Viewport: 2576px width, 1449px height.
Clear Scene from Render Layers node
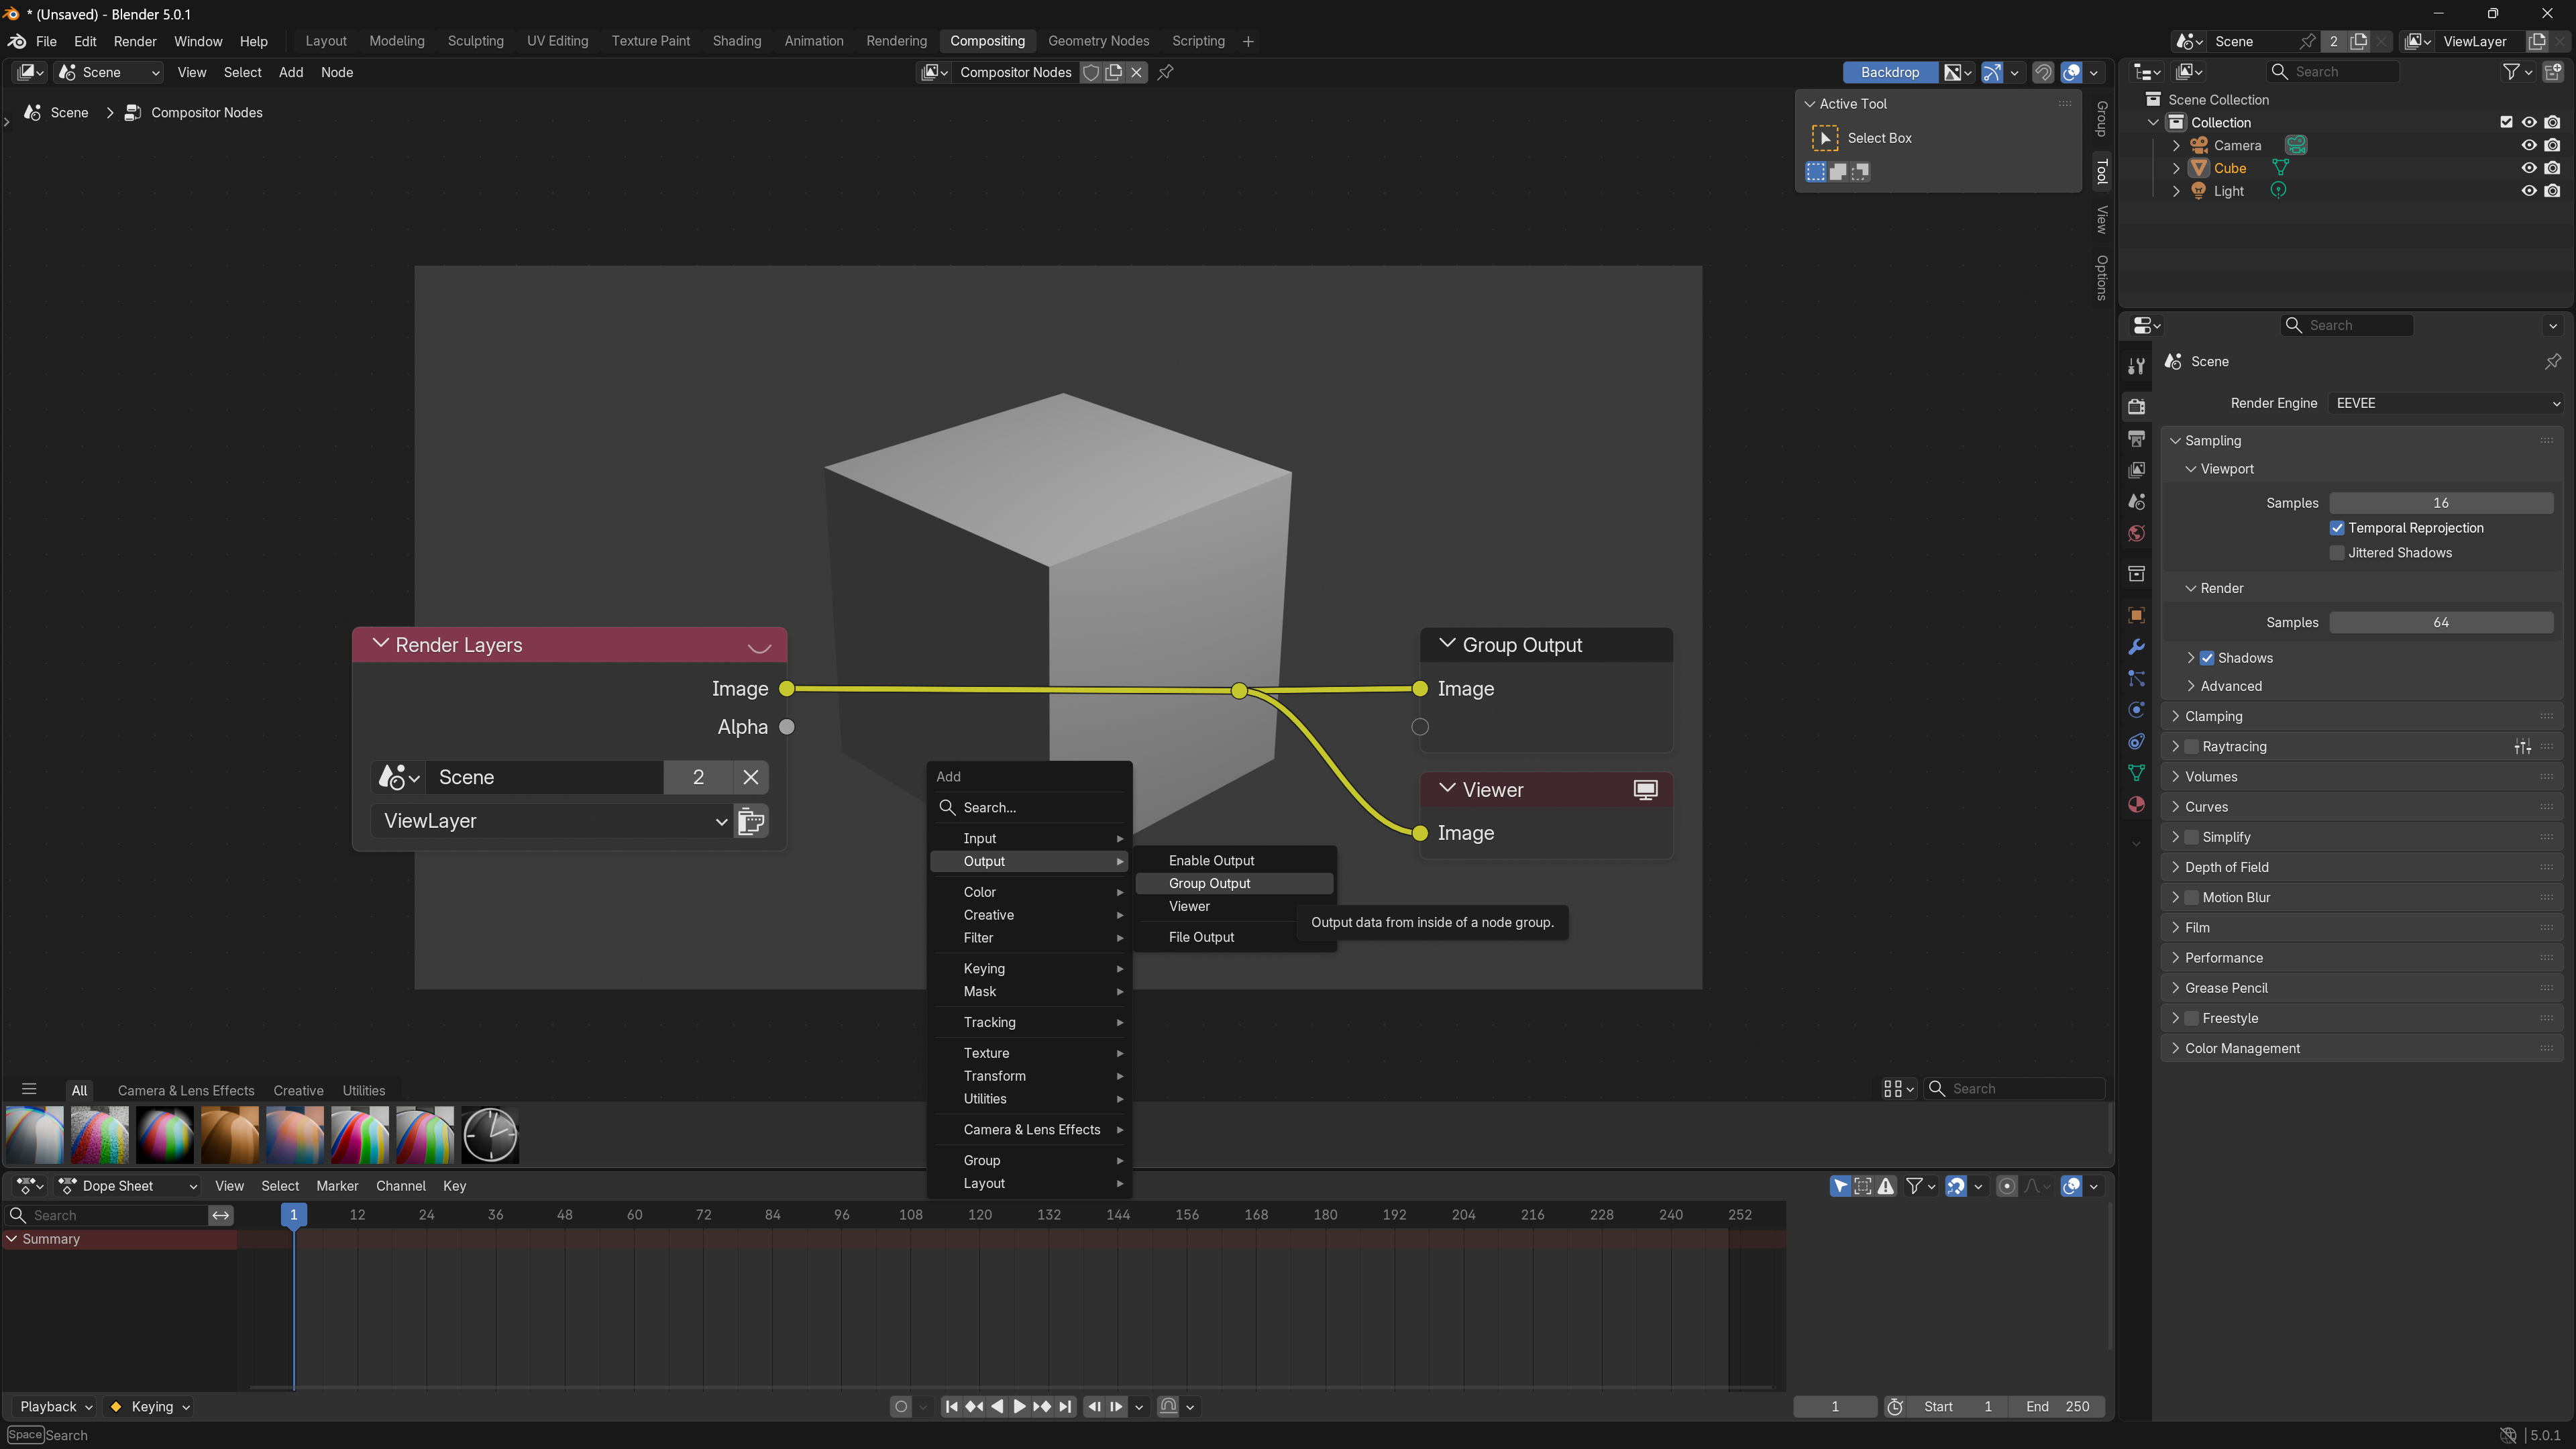point(751,777)
